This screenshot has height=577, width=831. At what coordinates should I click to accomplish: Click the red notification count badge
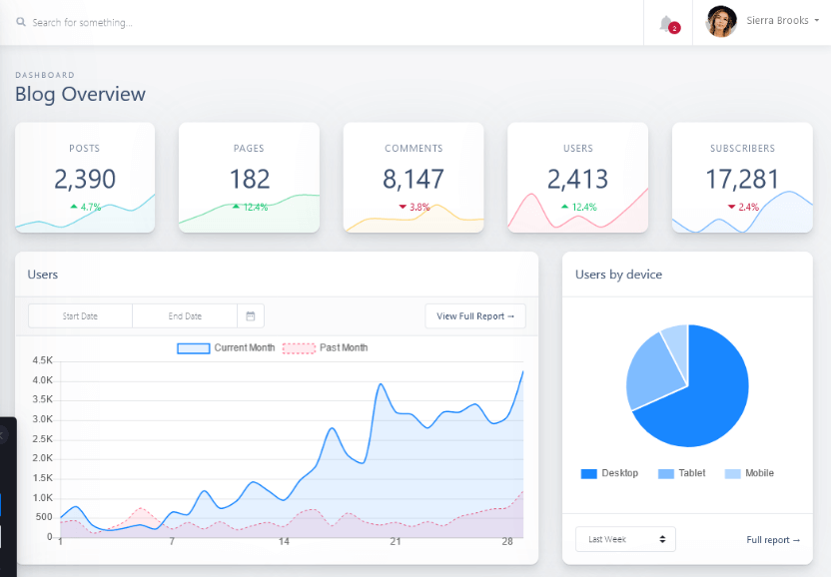click(674, 28)
